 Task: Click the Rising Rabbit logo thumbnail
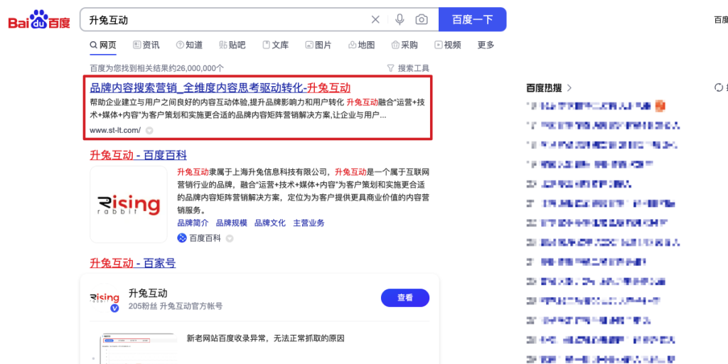click(129, 204)
